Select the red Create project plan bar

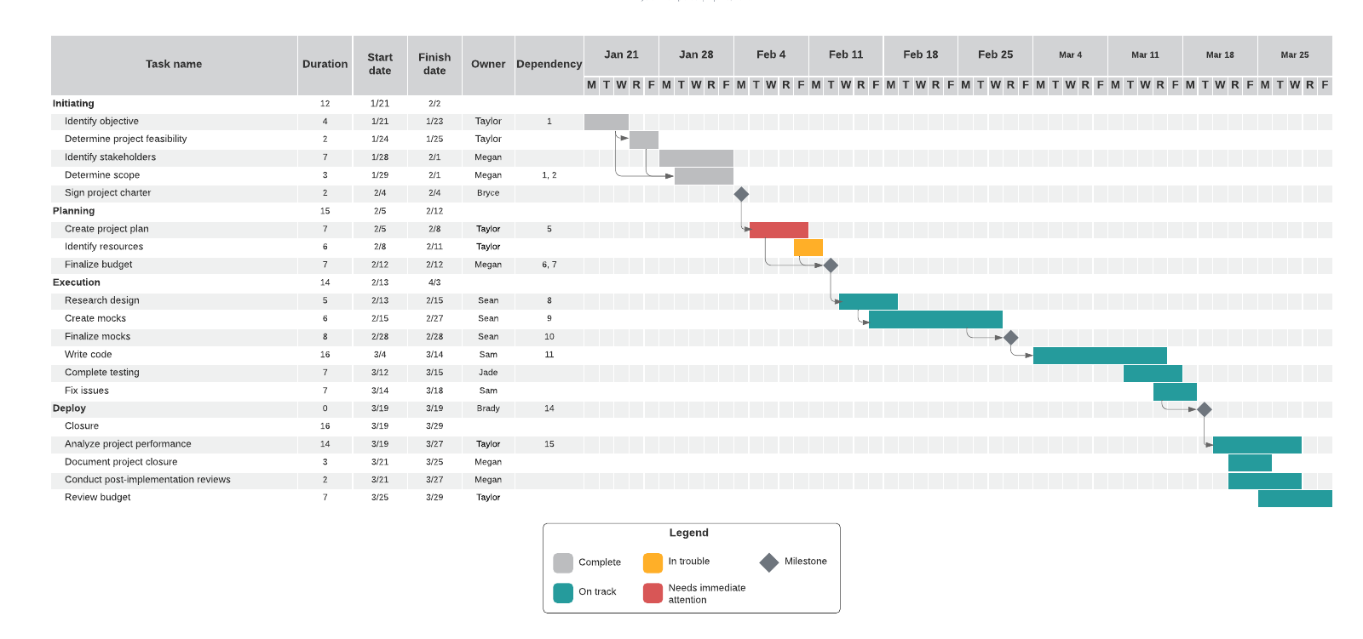(x=779, y=230)
